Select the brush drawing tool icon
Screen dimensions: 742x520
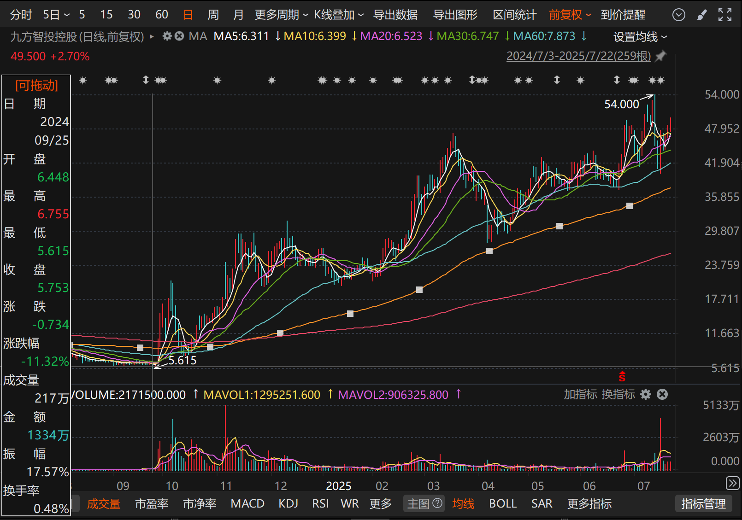click(x=702, y=15)
